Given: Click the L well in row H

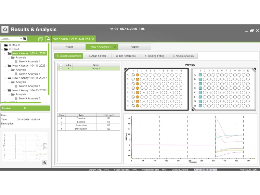Looking at the screenshot, I should tap(133, 106).
